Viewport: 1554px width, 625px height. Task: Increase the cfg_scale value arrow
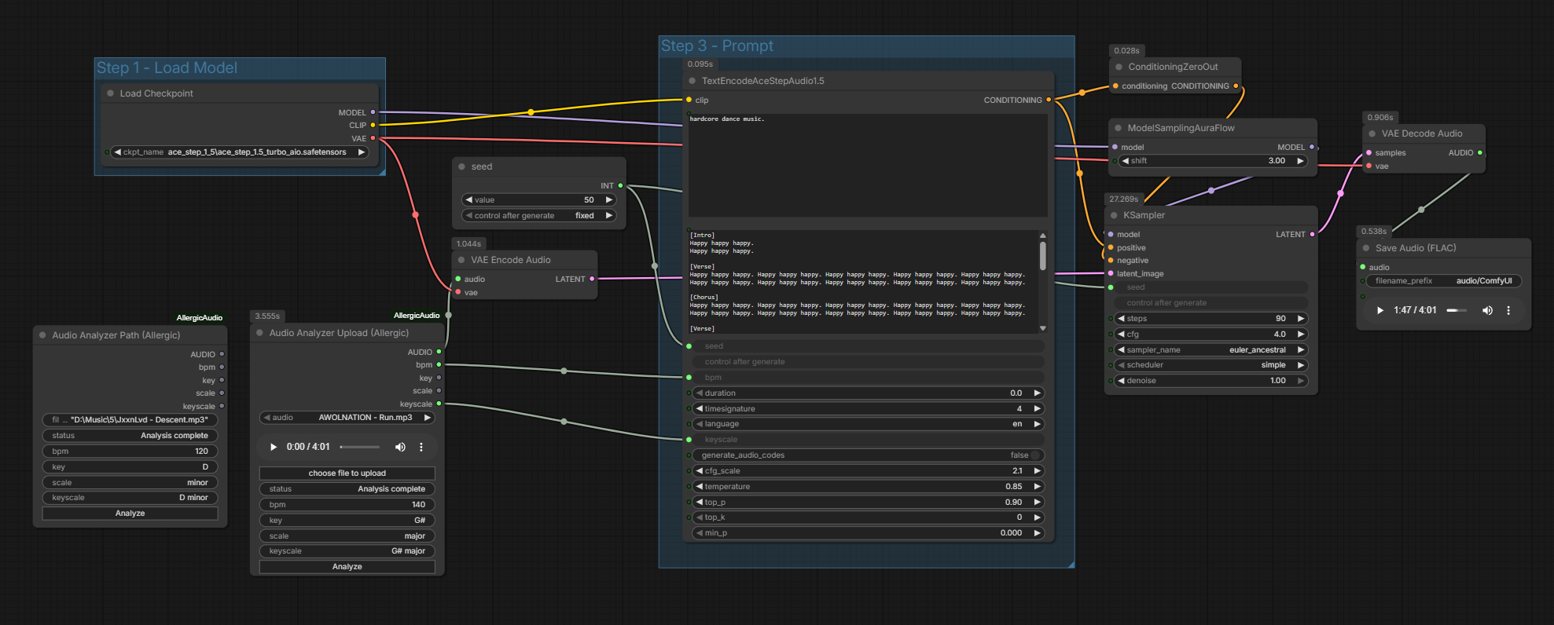(x=1037, y=471)
